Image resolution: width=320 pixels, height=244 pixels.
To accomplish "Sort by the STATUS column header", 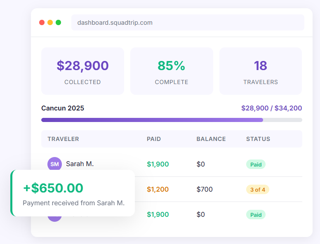I will click(x=258, y=139).
